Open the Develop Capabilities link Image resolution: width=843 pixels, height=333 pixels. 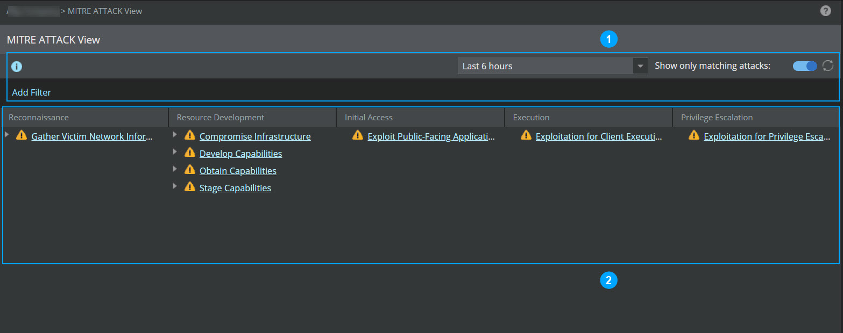click(x=240, y=154)
